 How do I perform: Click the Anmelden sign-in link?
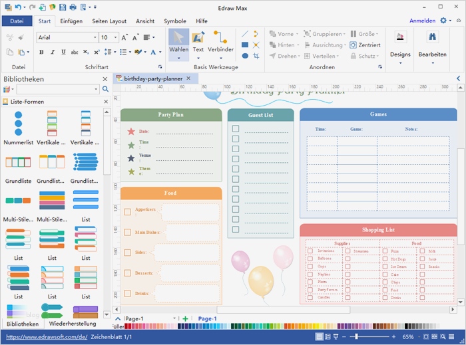pyautogui.click(x=422, y=21)
